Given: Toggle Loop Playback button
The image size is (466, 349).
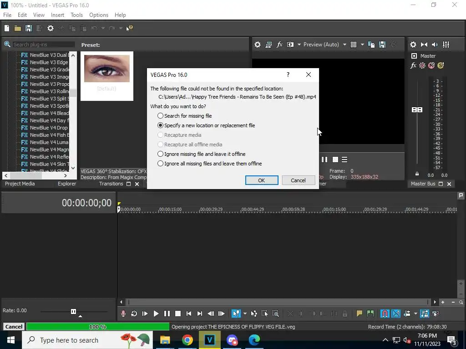Looking at the screenshot, I should pos(134,314).
